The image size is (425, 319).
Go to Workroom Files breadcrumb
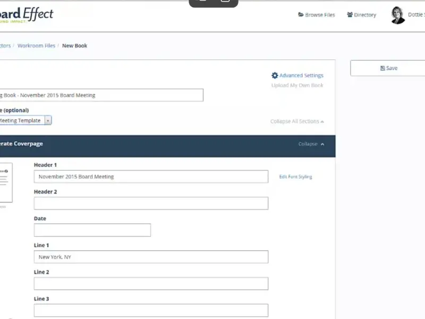(x=36, y=46)
